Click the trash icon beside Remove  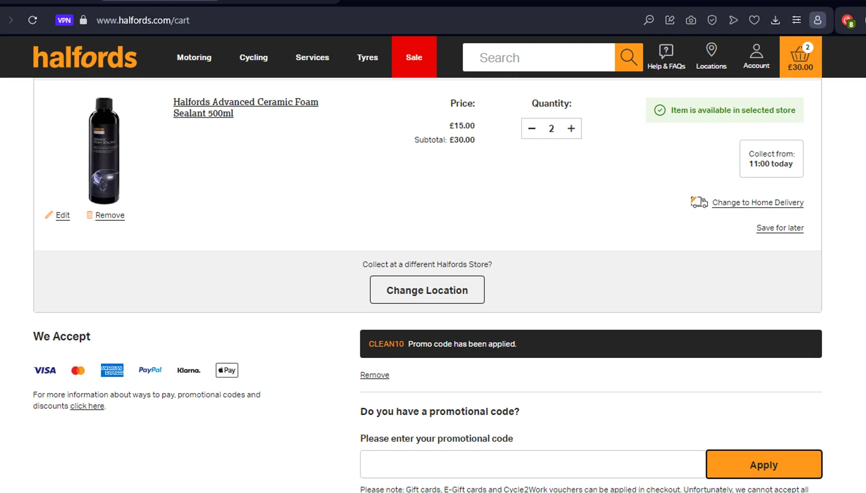click(x=89, y=215)
